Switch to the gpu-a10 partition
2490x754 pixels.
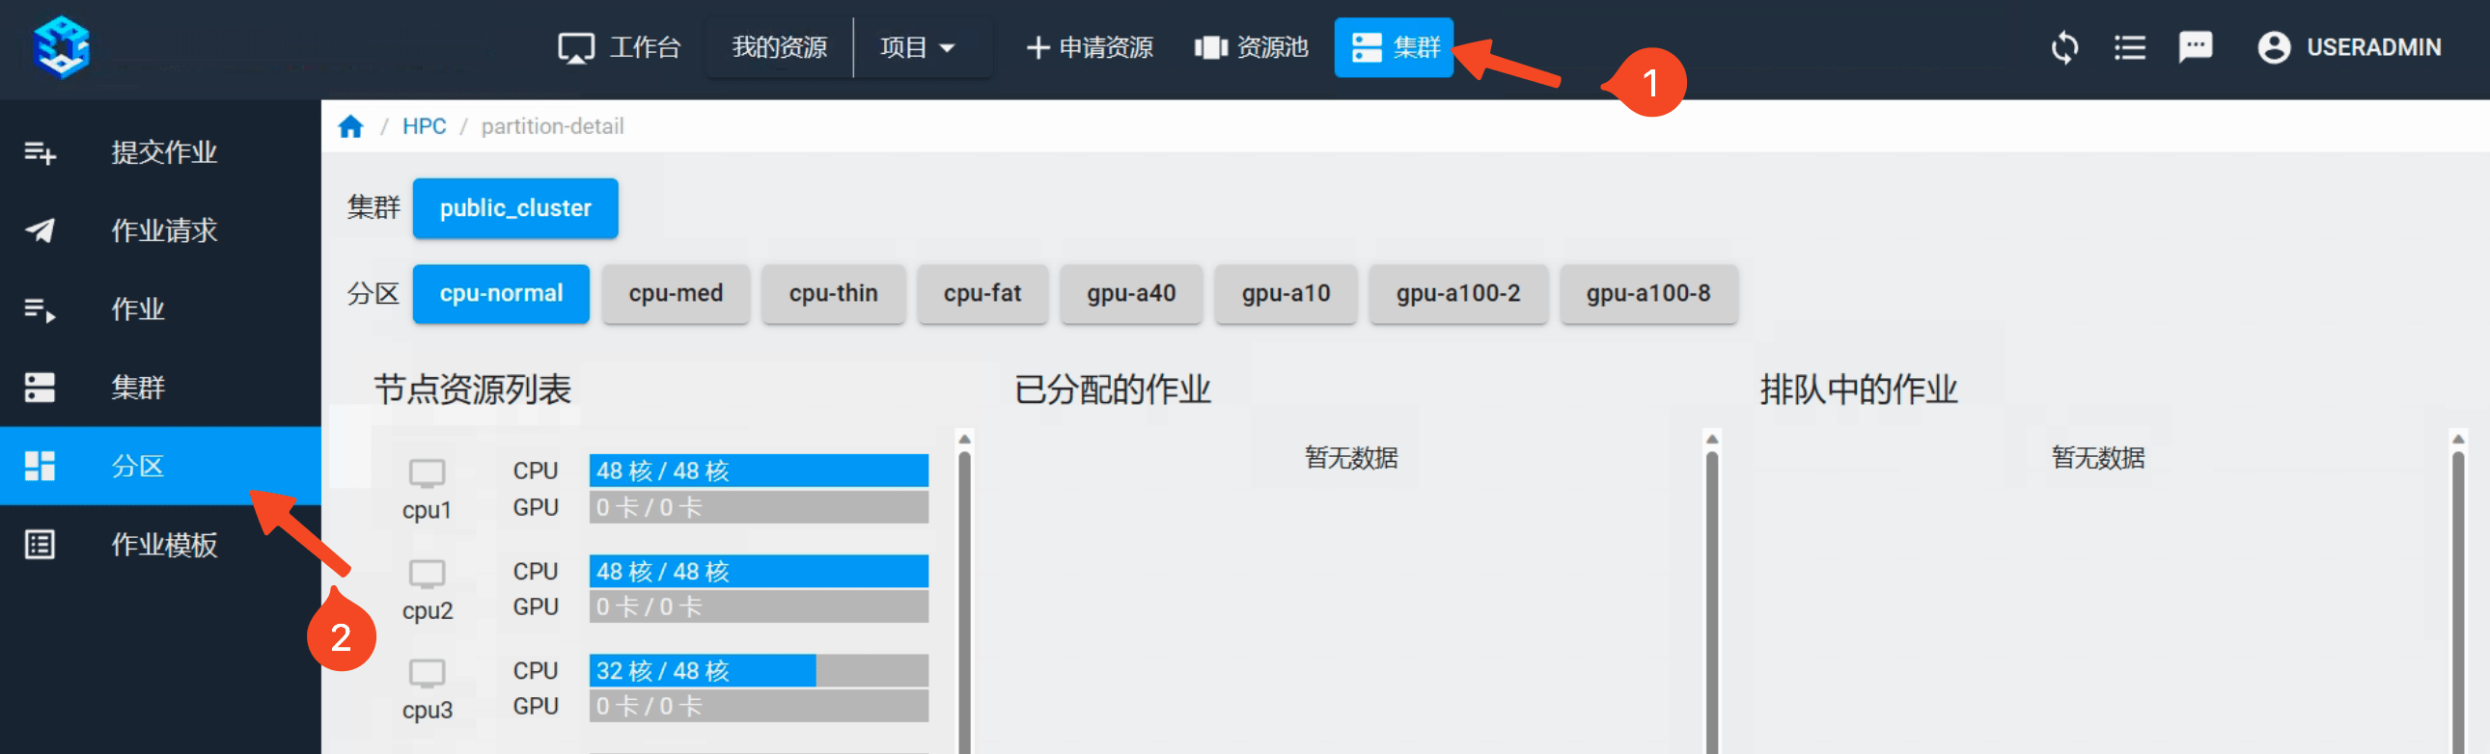1286,293
